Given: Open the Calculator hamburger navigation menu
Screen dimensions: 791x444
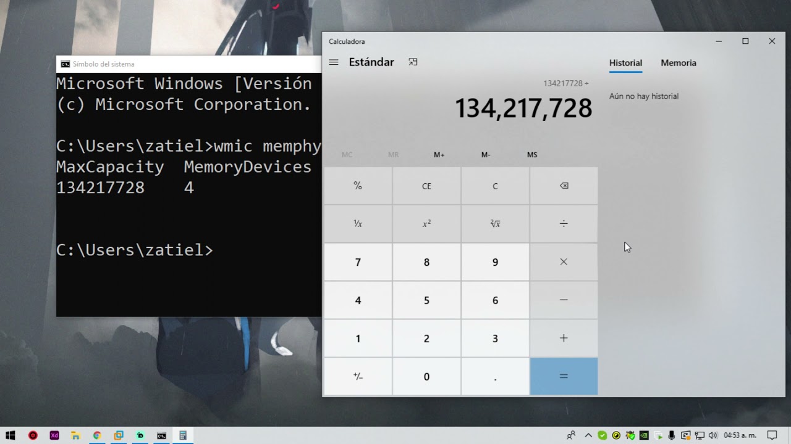Looking at the screenshot, I should point(334,62).
